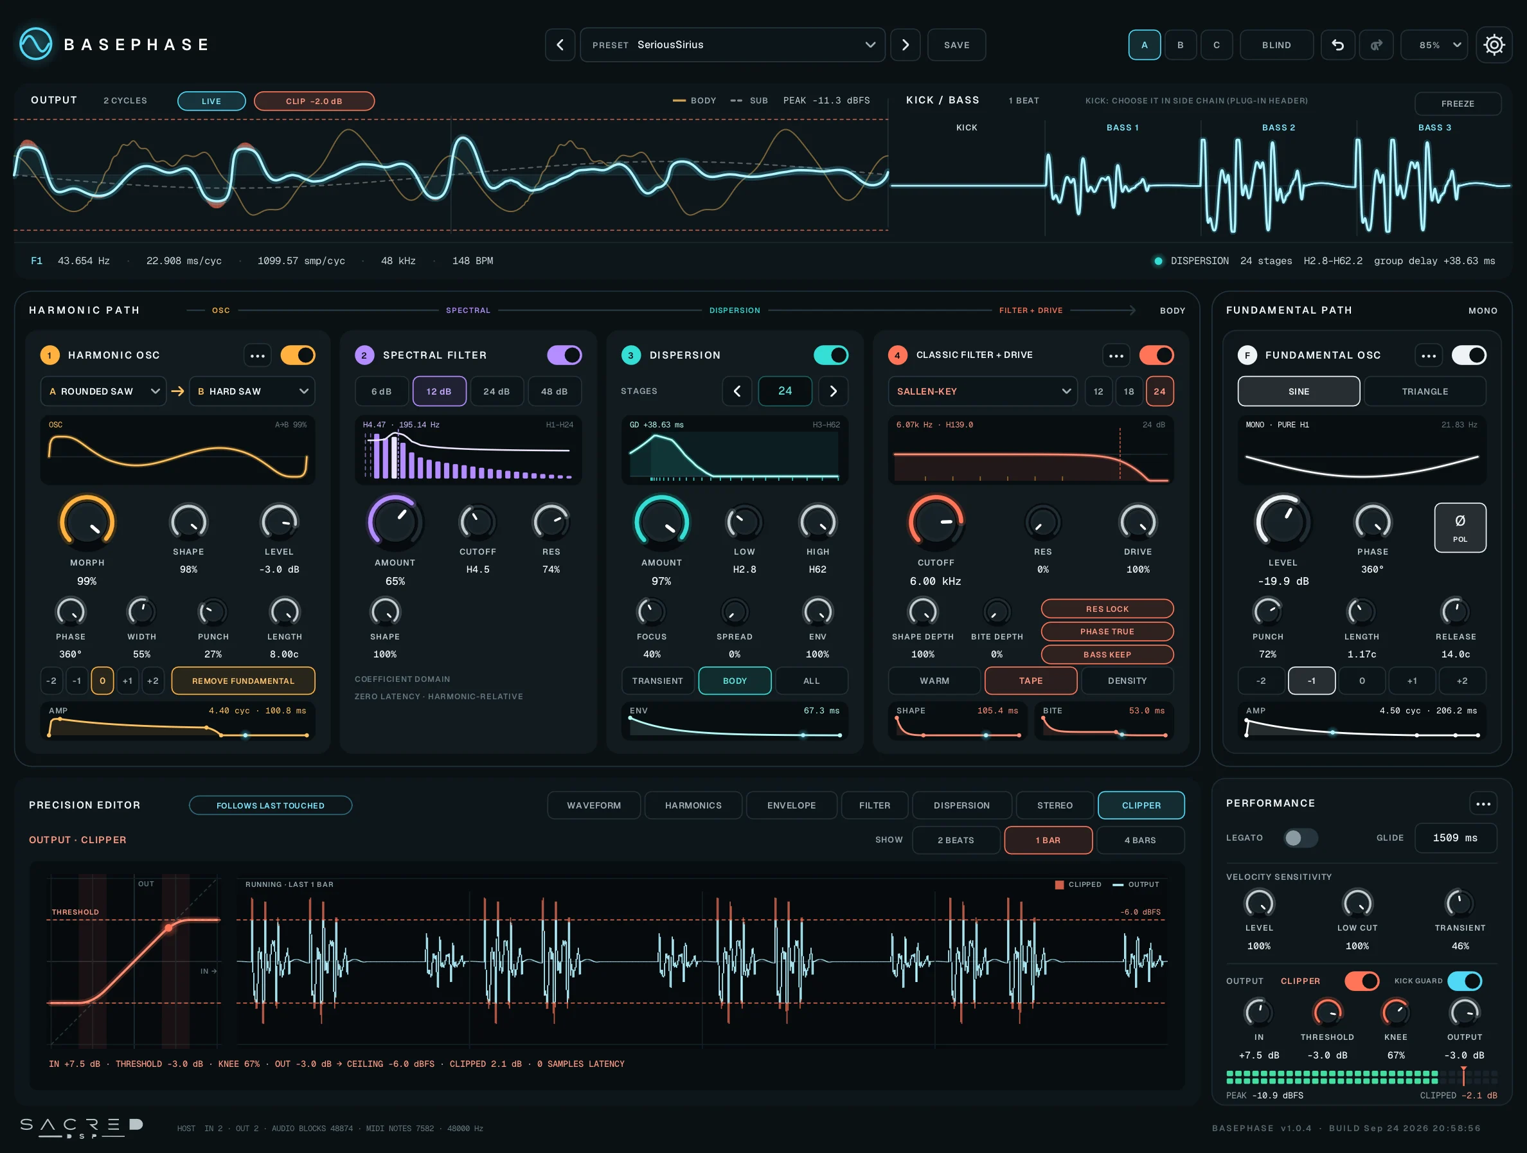
Task: Open Performance panel options dots
Action: click(x=1483, y=803)
